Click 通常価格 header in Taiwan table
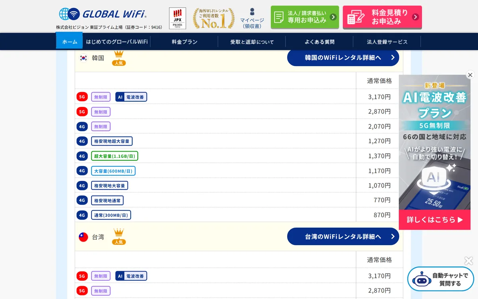 [x=379, y=260]
